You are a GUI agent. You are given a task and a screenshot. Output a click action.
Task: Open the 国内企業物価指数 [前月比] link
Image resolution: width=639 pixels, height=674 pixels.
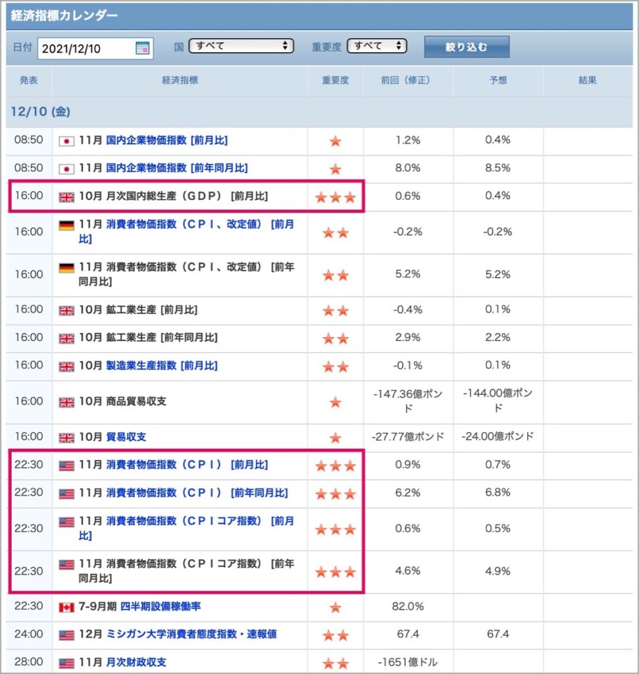tap(166, 140)
